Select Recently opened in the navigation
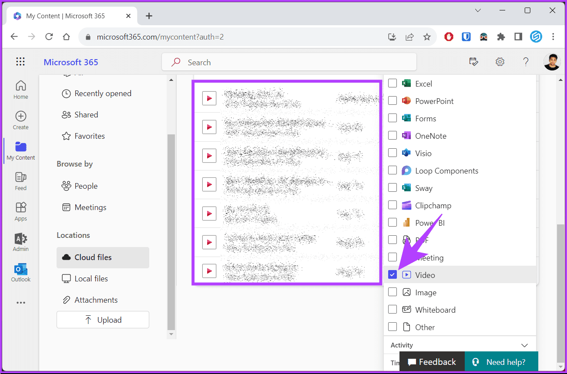This screenshot has height=374, width=567. click(x=103, y=93)
